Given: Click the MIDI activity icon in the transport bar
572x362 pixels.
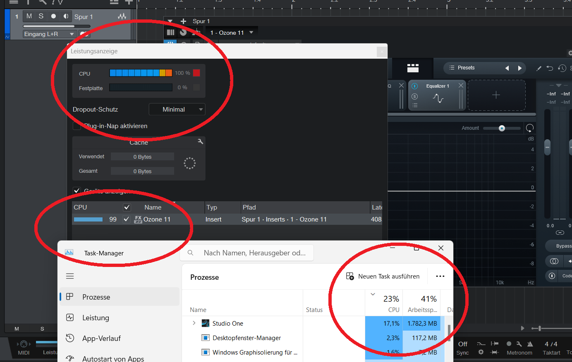Looking at the screenshot, I should (x=24, y=344).
